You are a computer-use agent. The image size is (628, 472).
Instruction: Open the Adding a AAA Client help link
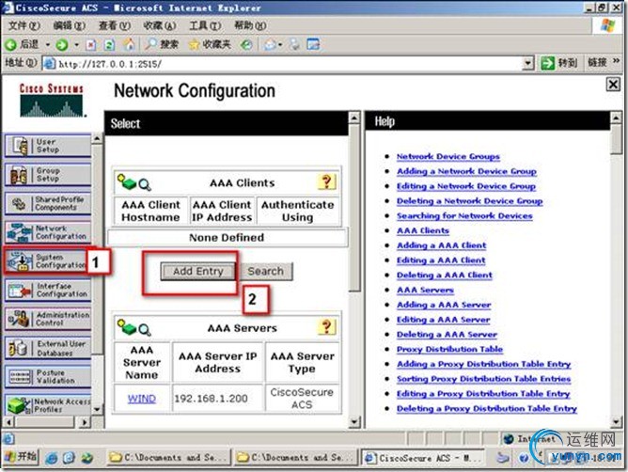click(441, 245)
